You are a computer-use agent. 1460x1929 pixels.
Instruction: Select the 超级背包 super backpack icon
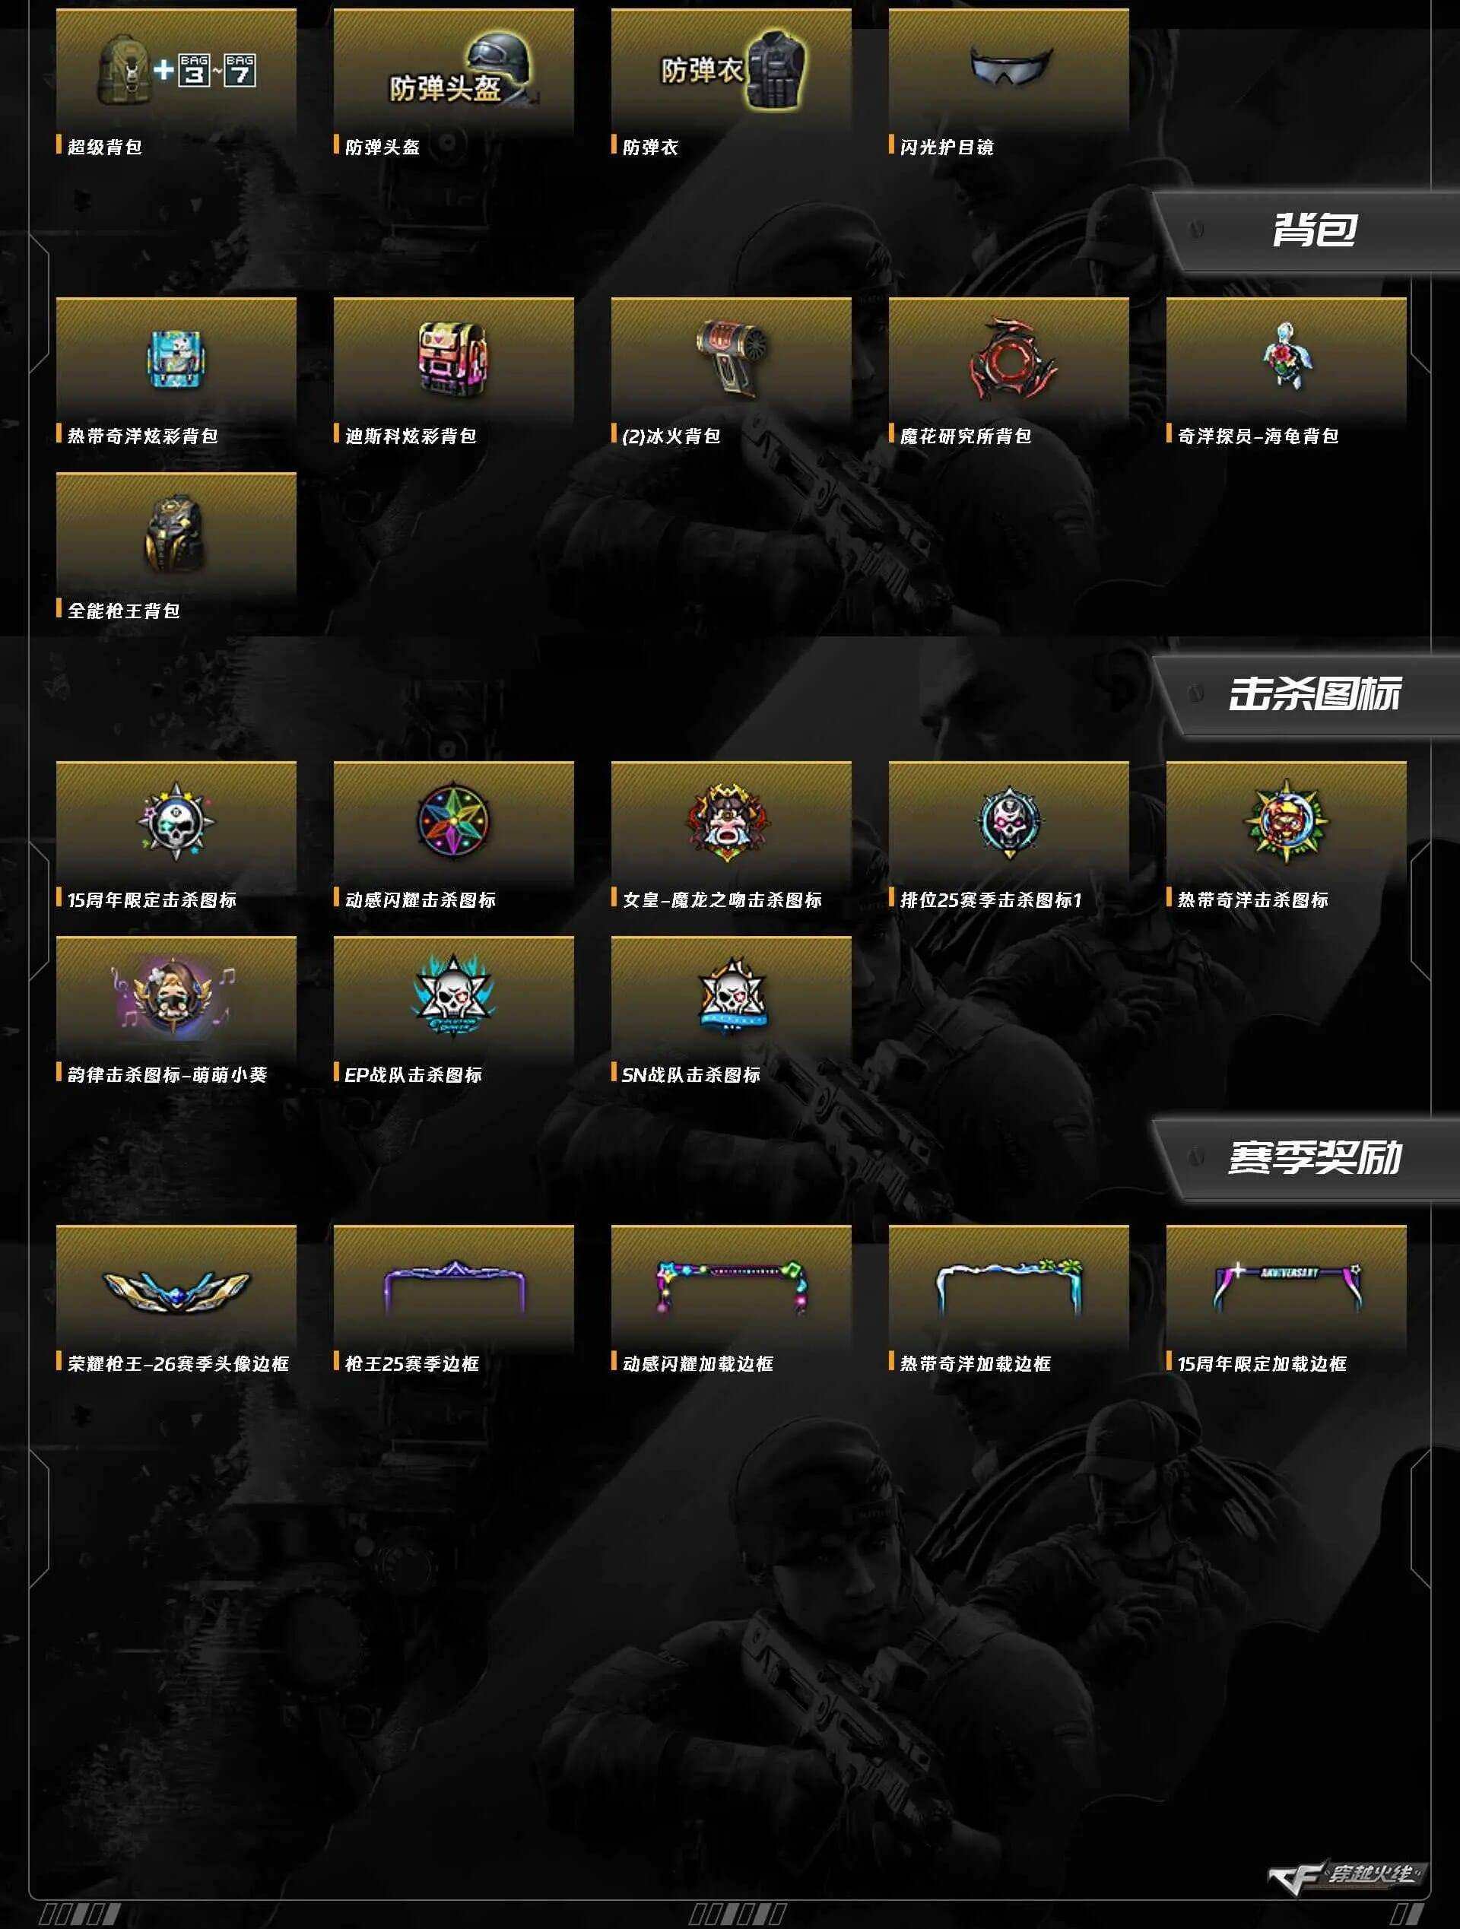(176, 71)
